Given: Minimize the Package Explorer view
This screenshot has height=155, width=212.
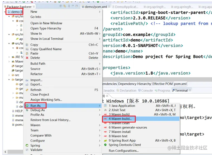Looking at the screenshot, I should tap(73, 6).
